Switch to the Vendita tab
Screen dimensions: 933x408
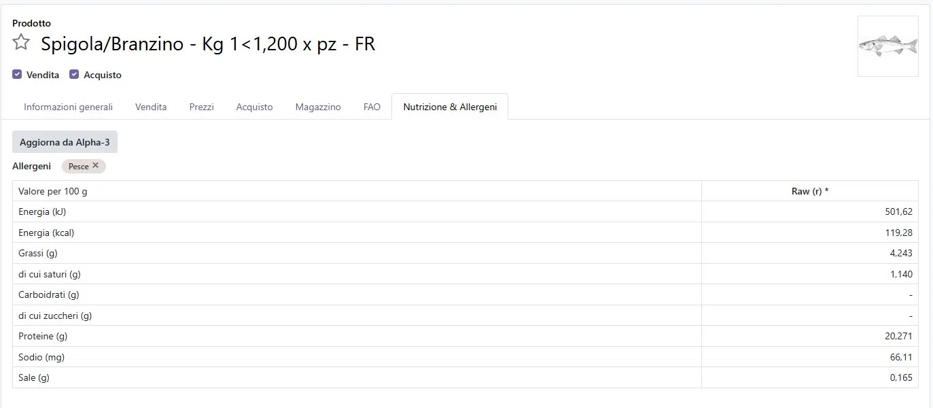151,107
